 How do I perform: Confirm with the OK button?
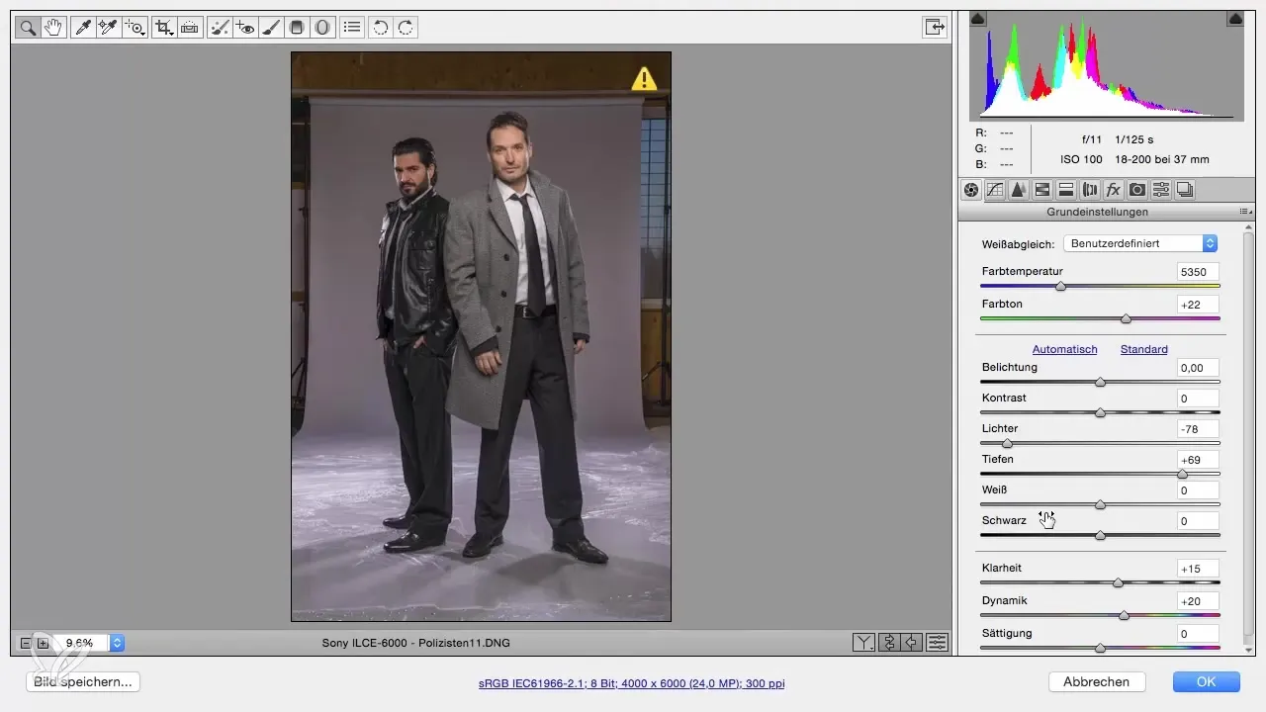pos(1206,681)
